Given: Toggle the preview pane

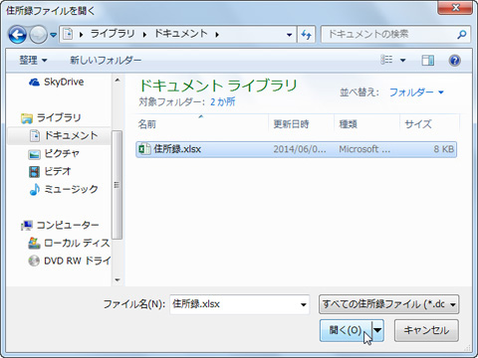Looking at the screenshot, I should click(x=427, y=61).
